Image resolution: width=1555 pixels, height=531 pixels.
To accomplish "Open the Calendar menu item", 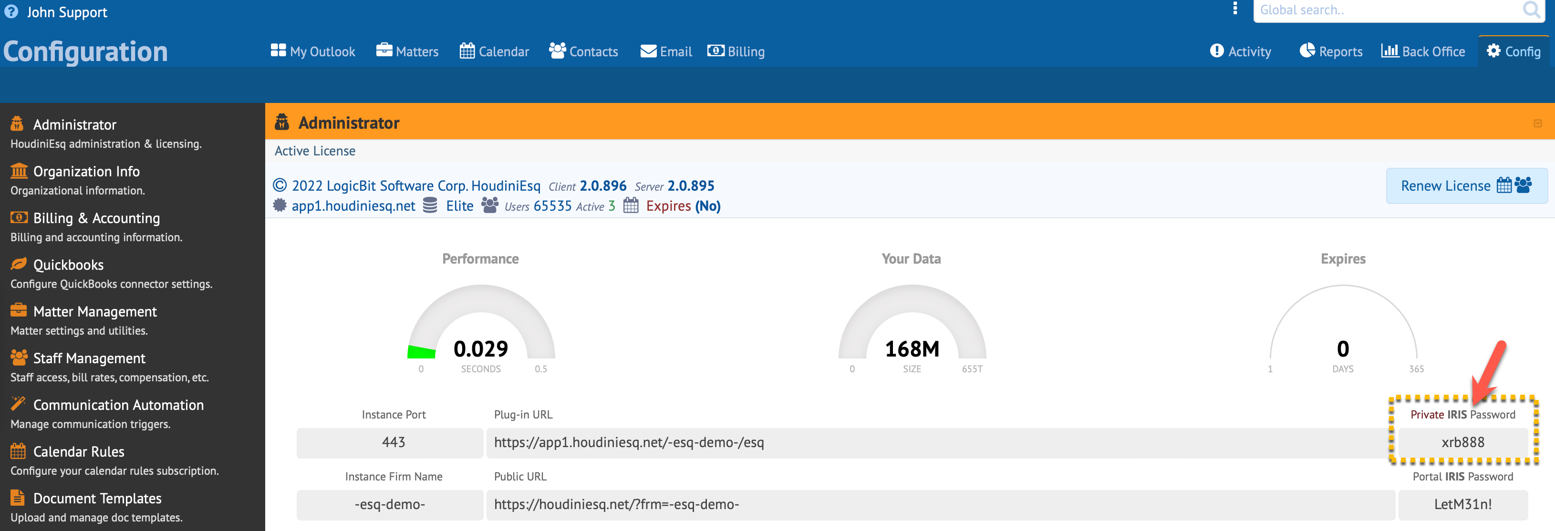I will point(494,51).
